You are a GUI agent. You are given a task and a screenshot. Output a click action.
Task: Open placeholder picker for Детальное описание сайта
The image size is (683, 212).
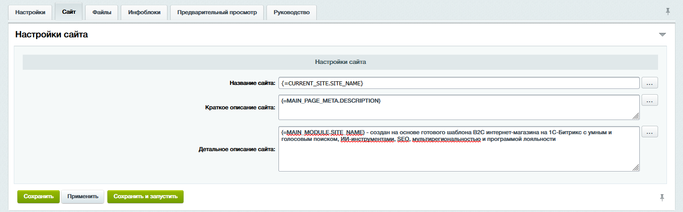click(650, 132)
